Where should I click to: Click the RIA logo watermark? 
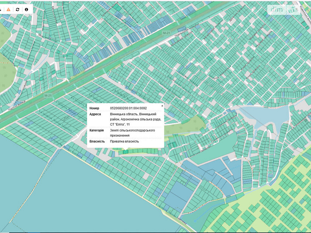coord(293,10)
